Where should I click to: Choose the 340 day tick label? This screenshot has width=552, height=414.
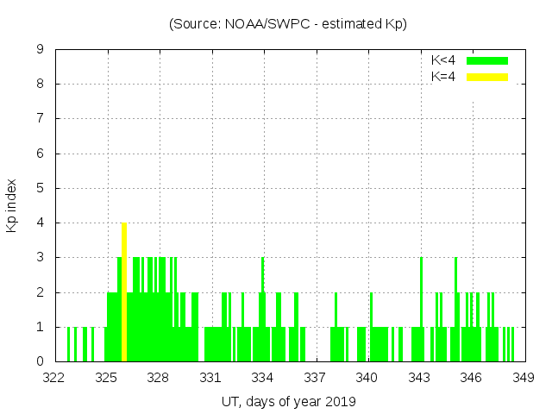367,377
